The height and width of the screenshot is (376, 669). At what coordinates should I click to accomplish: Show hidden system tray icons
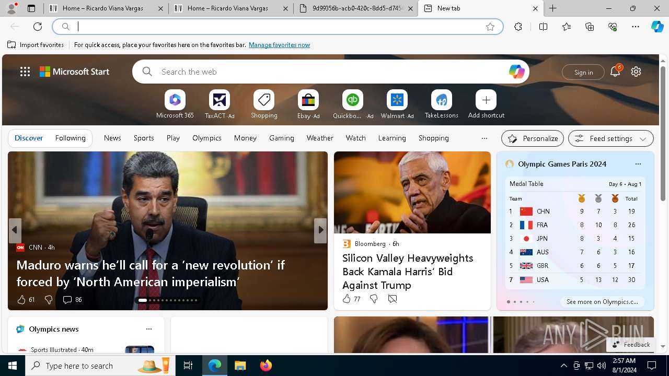563,366
